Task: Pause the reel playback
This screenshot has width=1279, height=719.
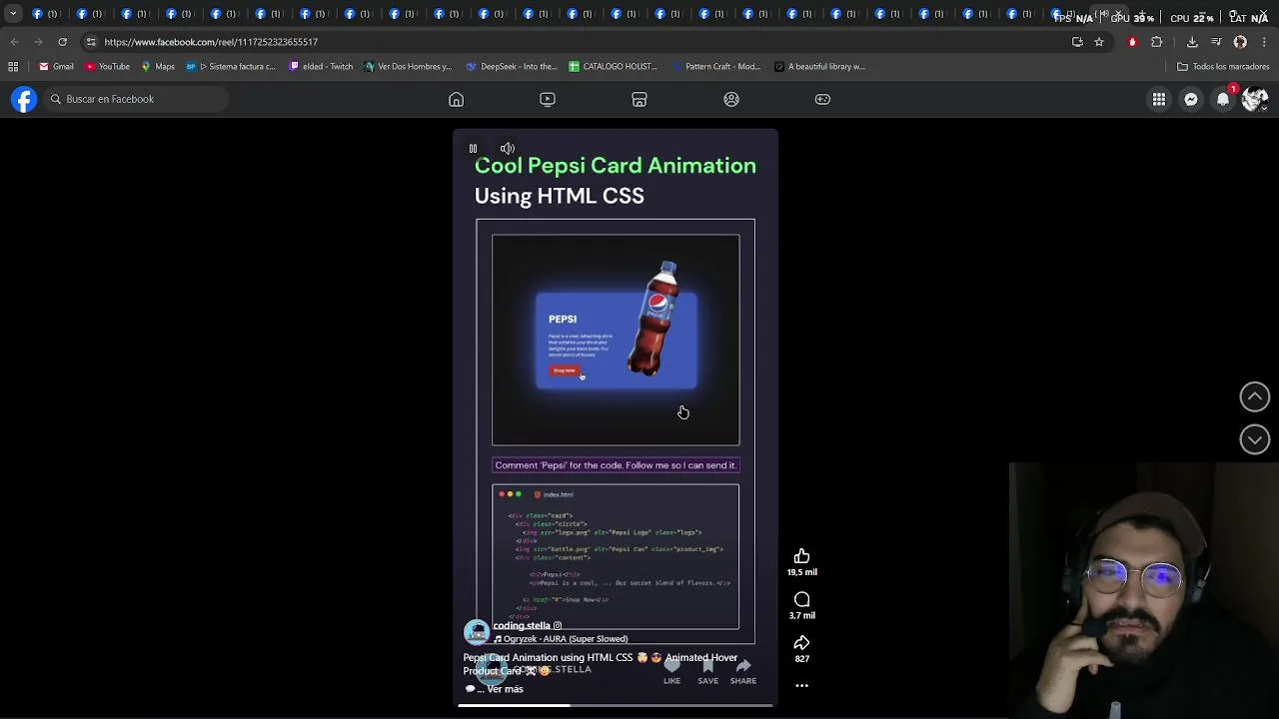Action: click(x=473, y=149)
